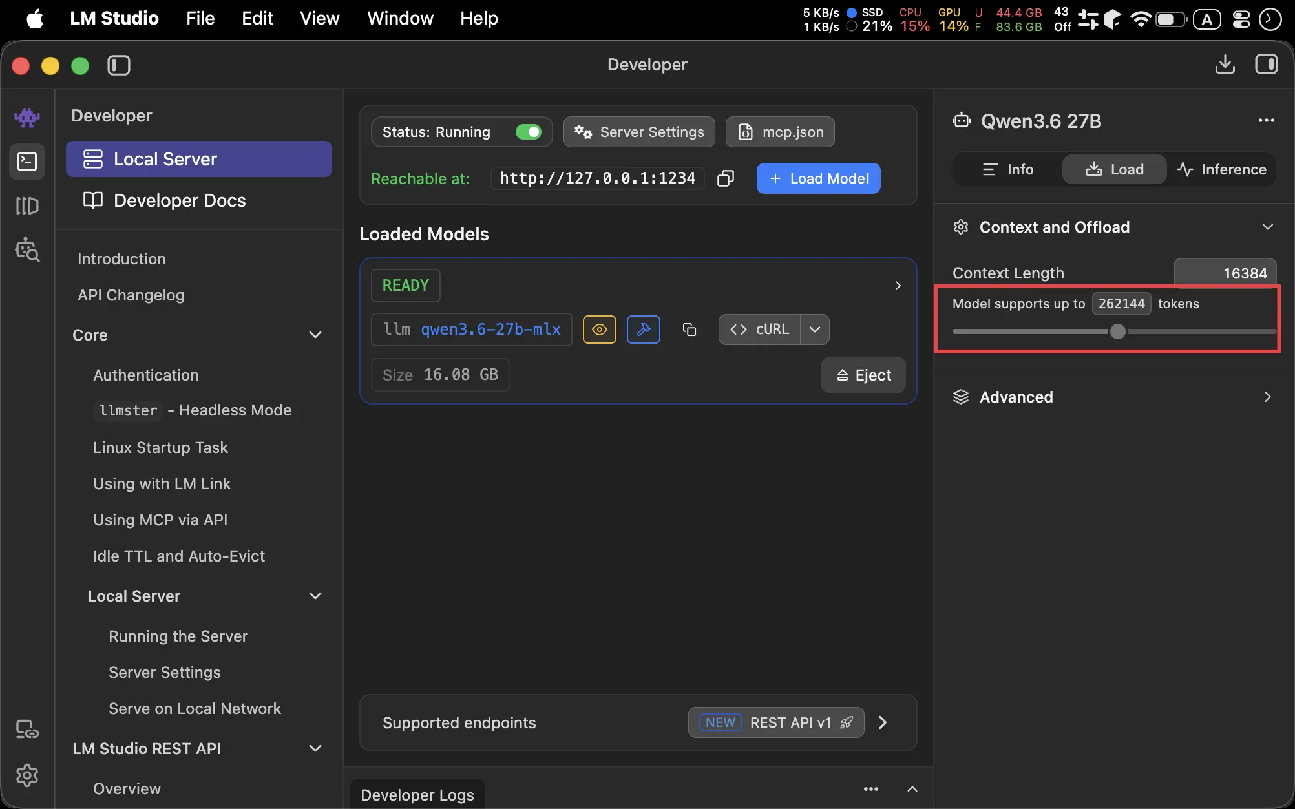Toggle right sidebar panel icon in title bar

click(1267, 65)
